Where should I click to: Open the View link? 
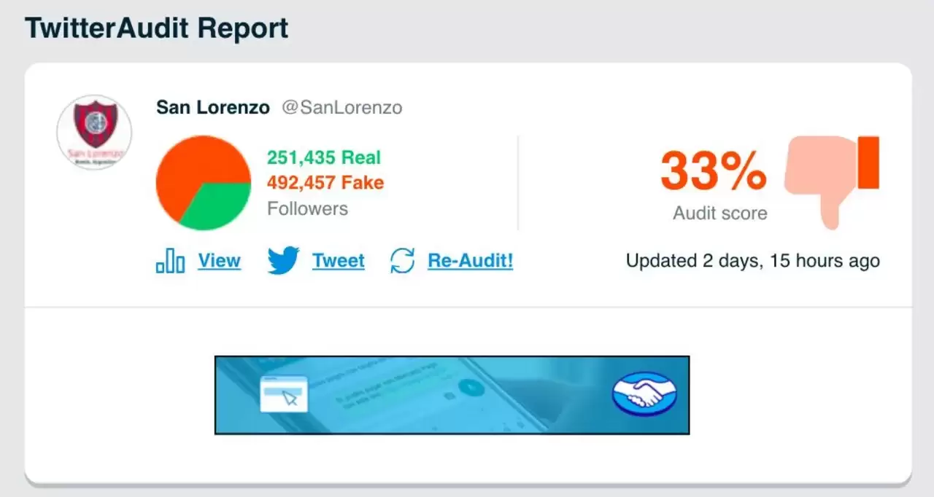pyautogui.click(x=219, y=260)
